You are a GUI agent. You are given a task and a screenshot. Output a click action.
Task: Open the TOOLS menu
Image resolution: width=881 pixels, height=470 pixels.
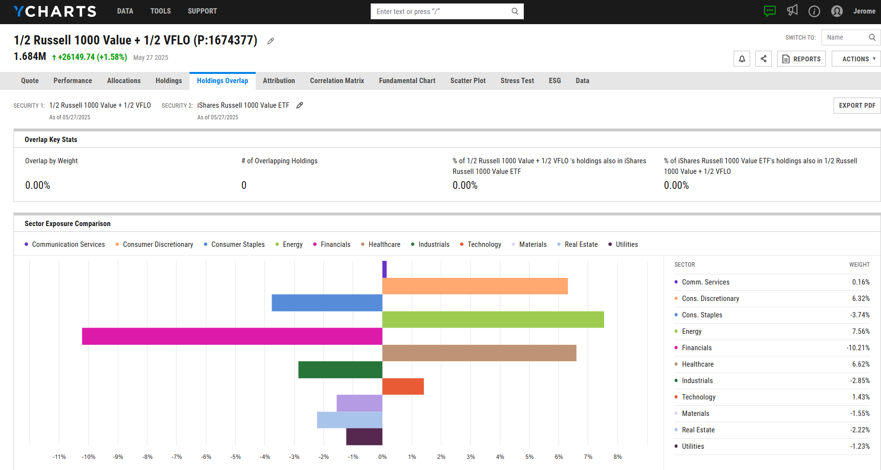click(160, 11)
